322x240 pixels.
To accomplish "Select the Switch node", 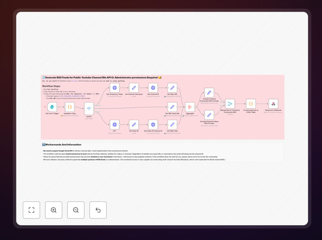I will [x=89, y=109].
